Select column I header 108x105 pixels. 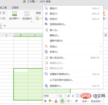point(35,35)
